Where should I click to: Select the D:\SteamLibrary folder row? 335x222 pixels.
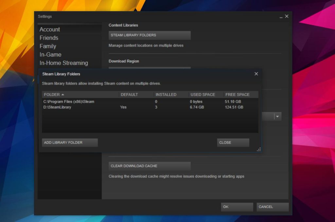(x=150, y=107)
